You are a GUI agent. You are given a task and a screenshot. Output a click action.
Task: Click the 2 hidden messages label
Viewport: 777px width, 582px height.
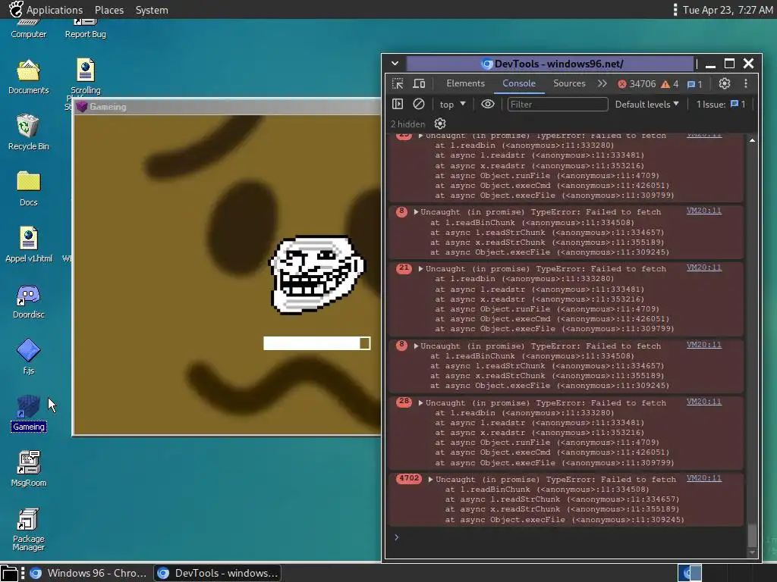tap(407, 124)
